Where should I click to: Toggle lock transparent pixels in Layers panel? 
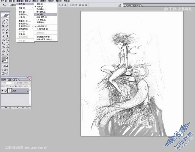tap(7, 86)
